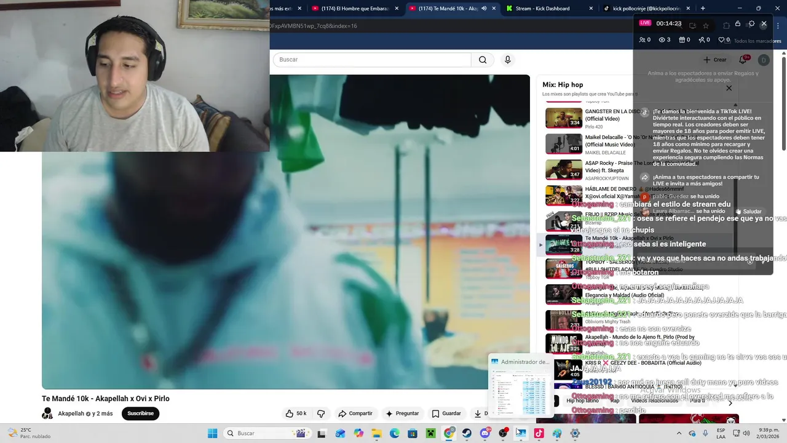787x443 pixels.
Task: Activate voice search microphone on YouTube
Action: tap(507, 60)
